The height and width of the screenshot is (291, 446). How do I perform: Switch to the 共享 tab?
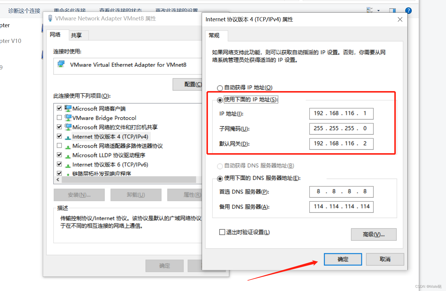[77, 35]
